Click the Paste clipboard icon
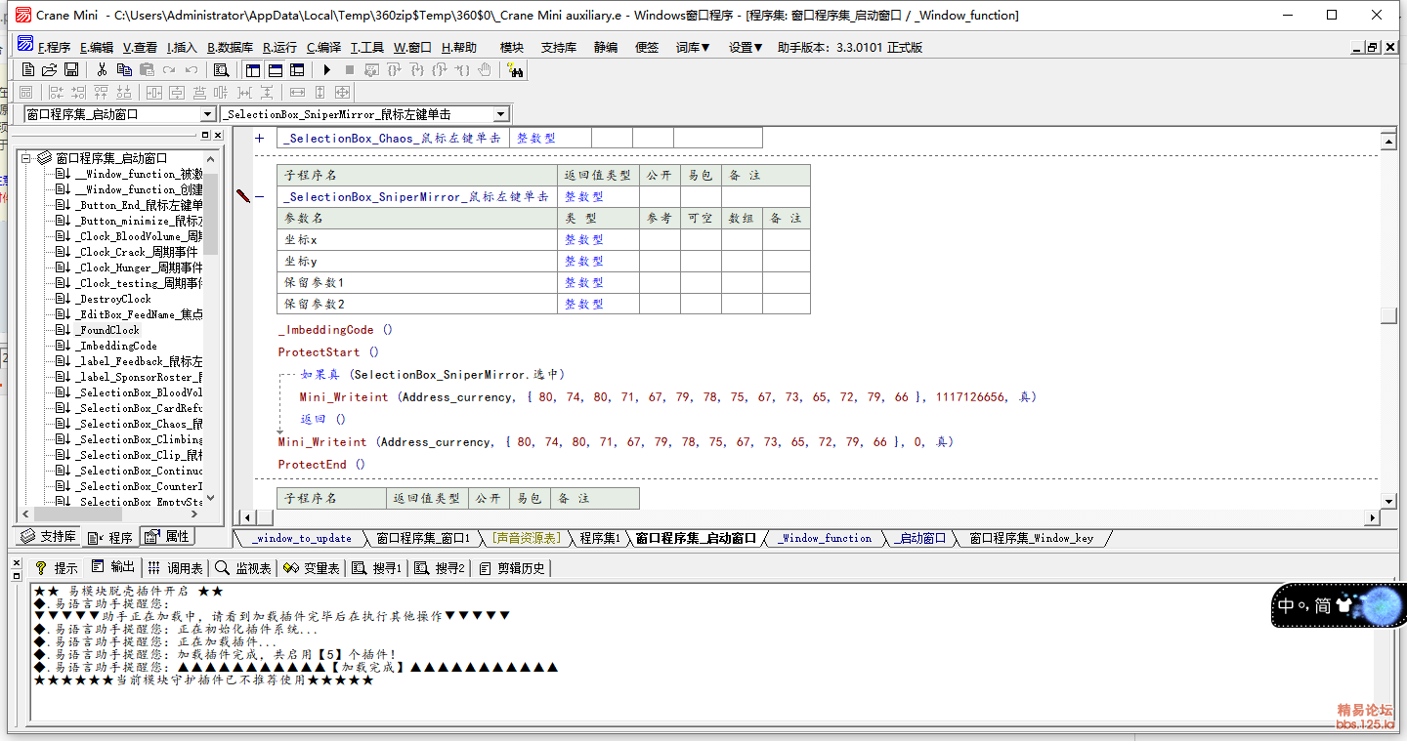 (x=147, y=69)
